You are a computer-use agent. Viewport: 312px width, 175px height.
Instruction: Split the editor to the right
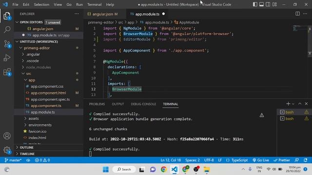coord(297,14)
